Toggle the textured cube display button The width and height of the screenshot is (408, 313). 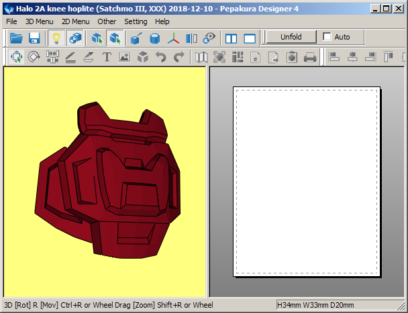click(x=74, y=38)
